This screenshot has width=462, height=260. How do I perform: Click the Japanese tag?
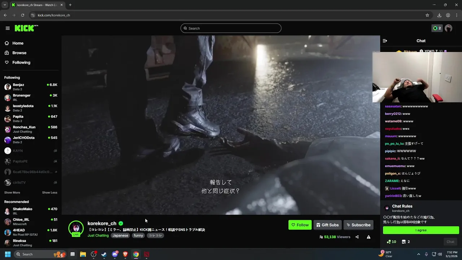tap(120, 235)
